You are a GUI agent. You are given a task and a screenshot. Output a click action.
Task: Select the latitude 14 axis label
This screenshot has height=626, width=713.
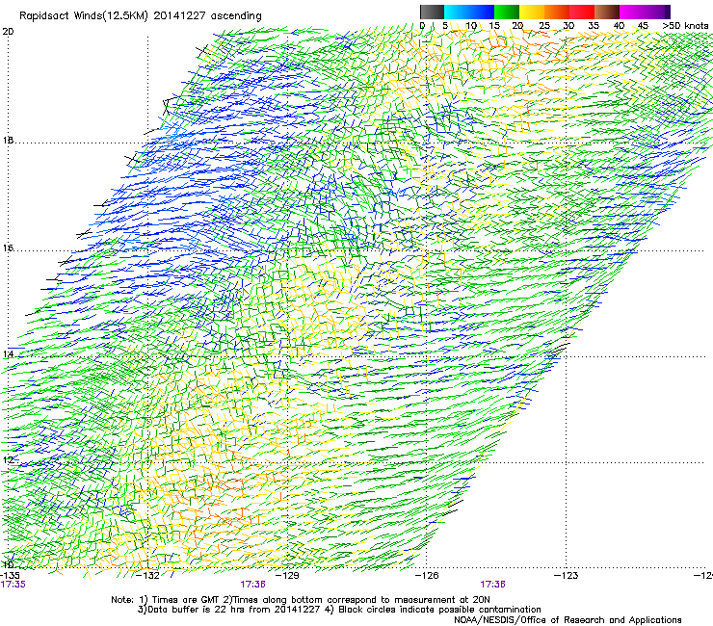pos(8,353)
